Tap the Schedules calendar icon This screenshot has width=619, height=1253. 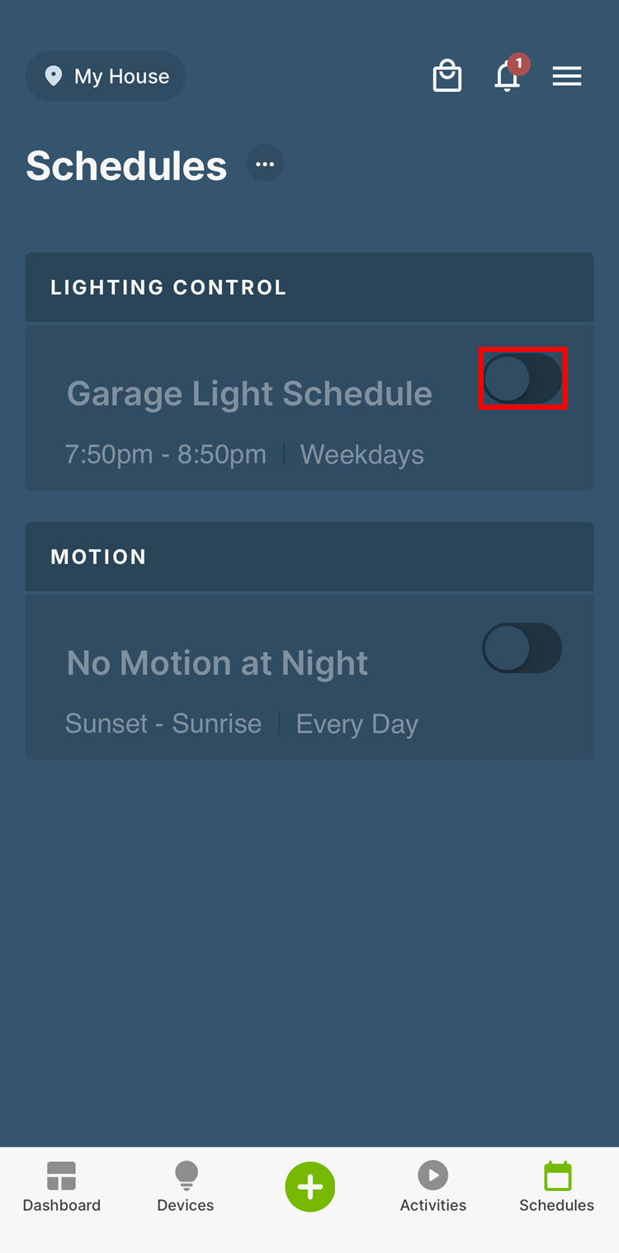[557, 1175]
